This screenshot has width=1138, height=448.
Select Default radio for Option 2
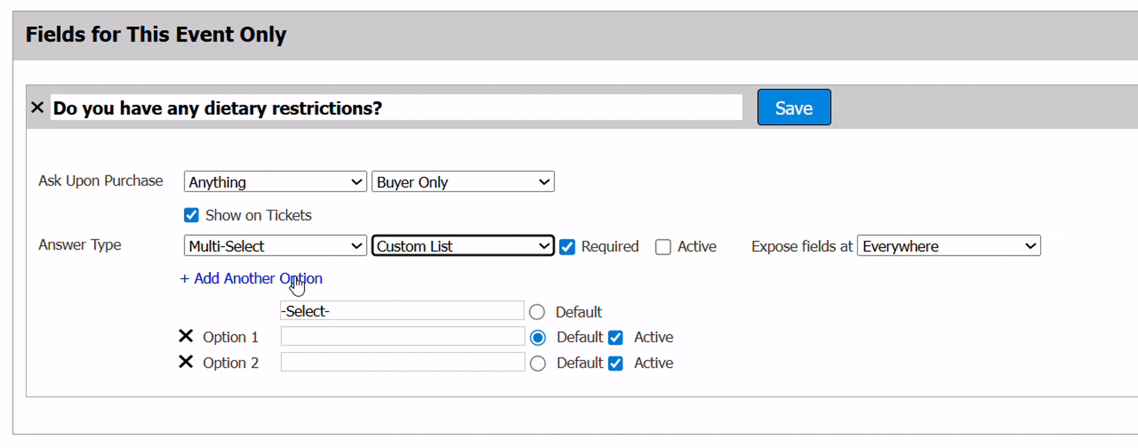(538, 363)
